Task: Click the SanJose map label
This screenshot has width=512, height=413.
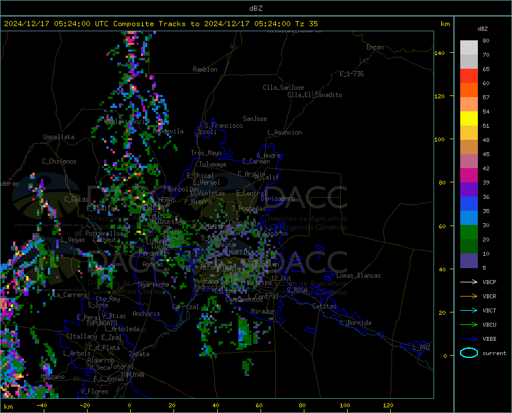Action: [x=255, y=119]
